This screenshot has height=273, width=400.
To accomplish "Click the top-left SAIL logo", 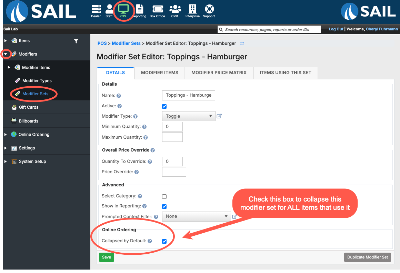I will (x=41, y=11).
